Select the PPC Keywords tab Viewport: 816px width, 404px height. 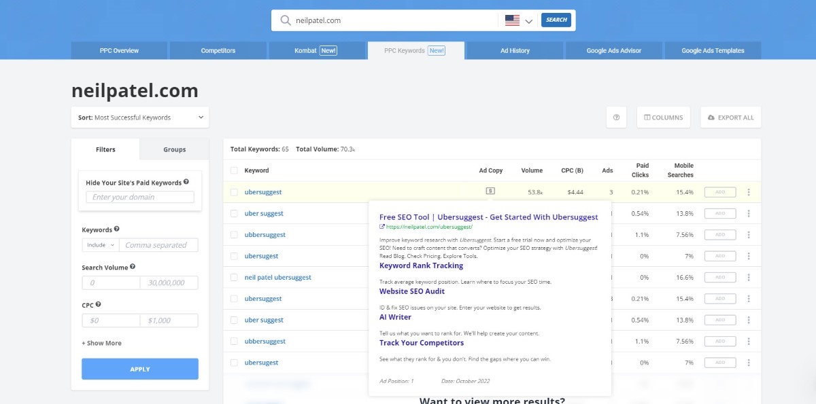pyautogui.click(x=415, y=50)
